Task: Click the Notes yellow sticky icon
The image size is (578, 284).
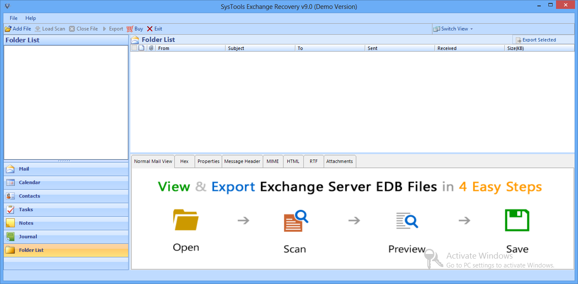Action: (11, 223)
